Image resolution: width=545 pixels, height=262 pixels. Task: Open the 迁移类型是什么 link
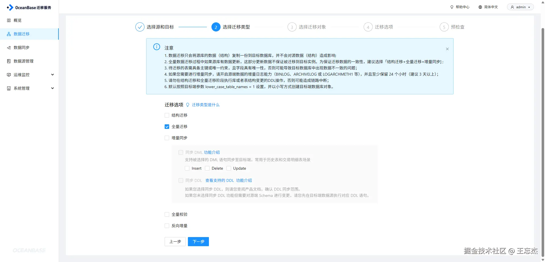[x=206, y=105]
